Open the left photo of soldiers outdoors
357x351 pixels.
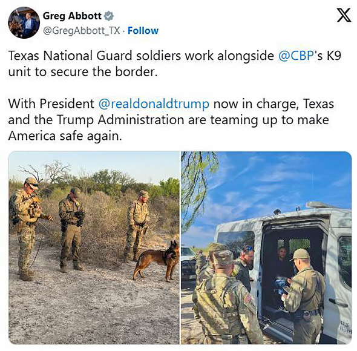coord(94,248)
